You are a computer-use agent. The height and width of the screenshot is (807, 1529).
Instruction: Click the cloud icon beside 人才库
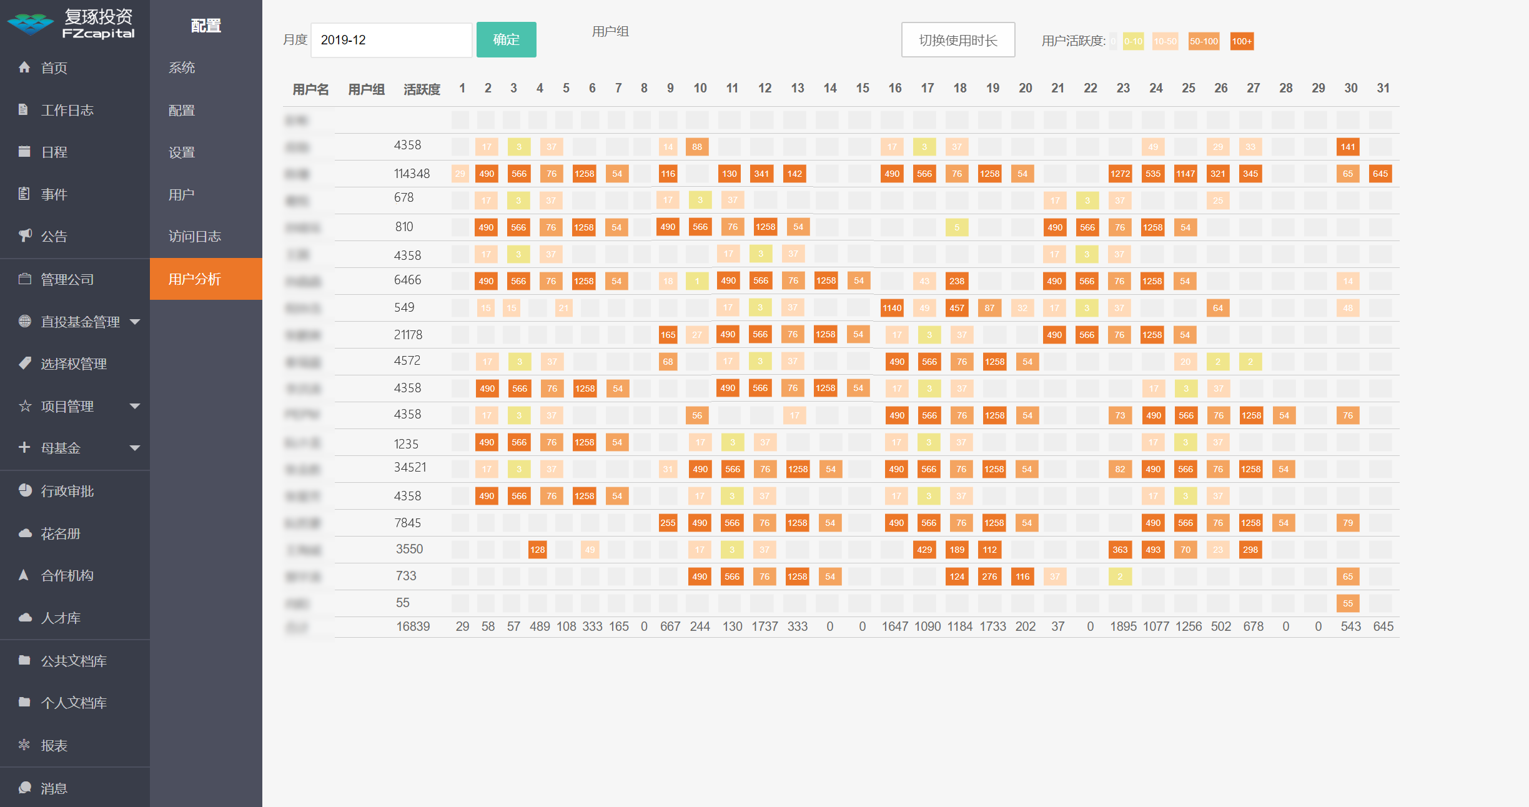[x=25, y=617]
